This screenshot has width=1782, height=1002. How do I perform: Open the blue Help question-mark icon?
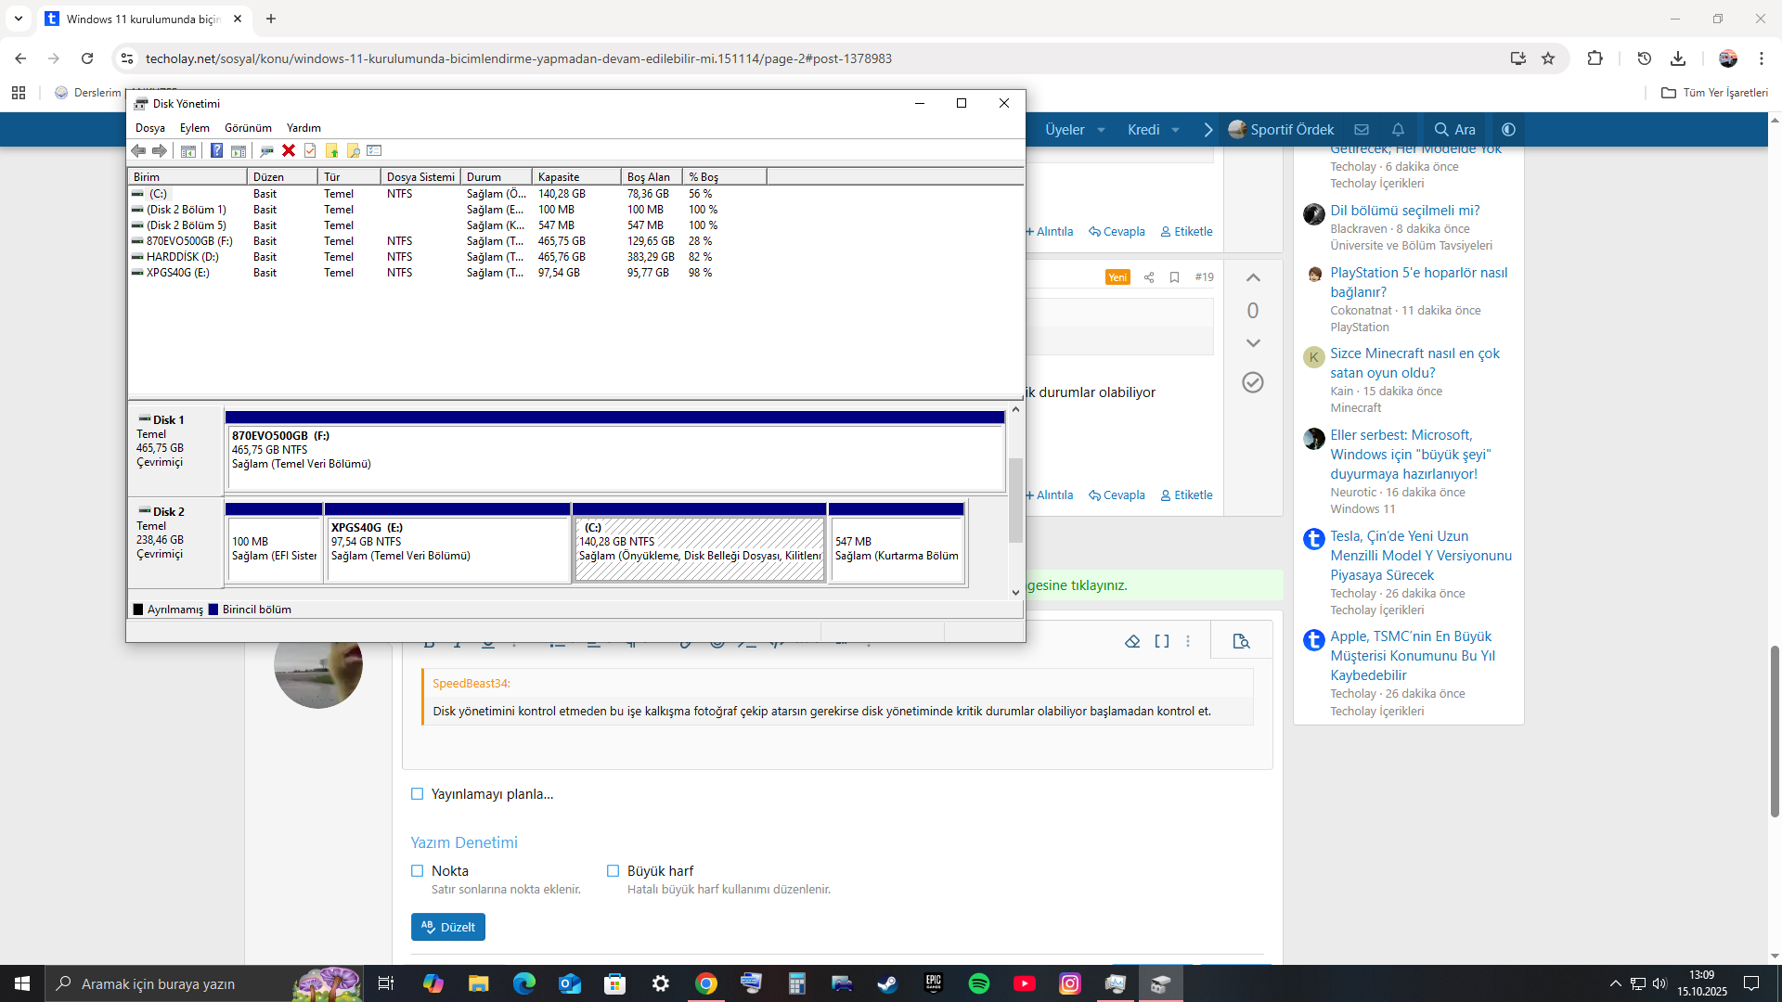pyautogui.click(x=216, y=150)
